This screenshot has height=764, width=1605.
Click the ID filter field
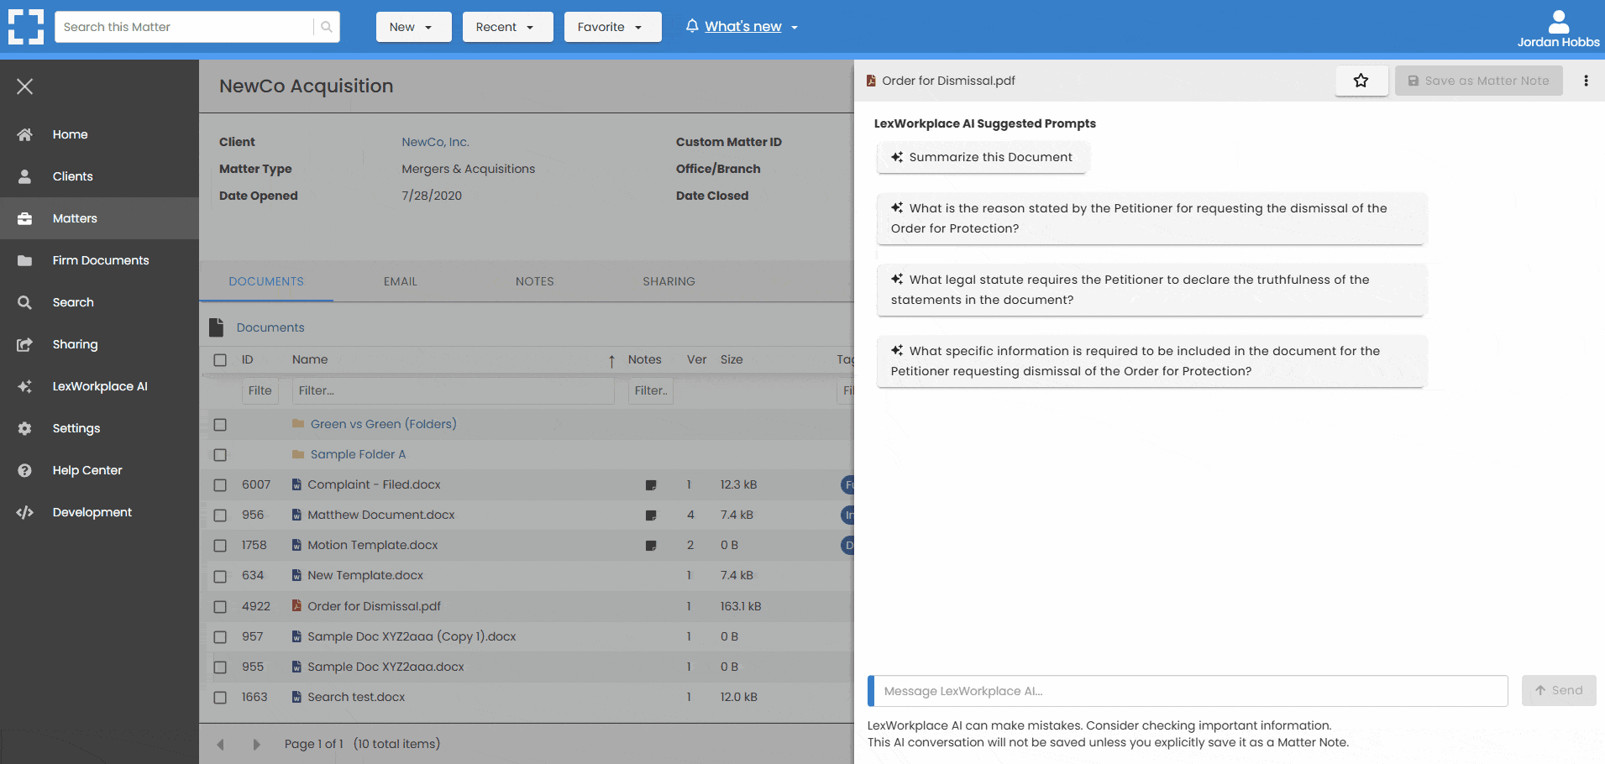(260, 390)
